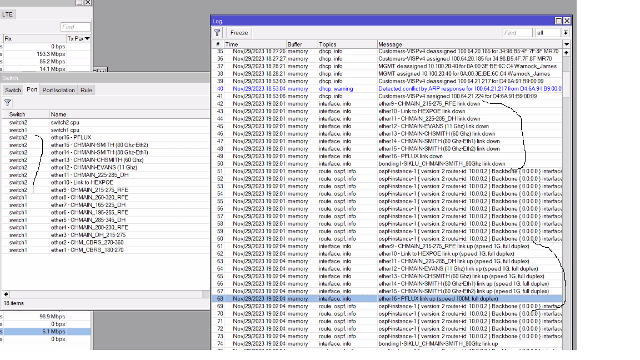Click the filter funnel icon in Switch window
640x360 pixels.
click(x=7, y=103)
